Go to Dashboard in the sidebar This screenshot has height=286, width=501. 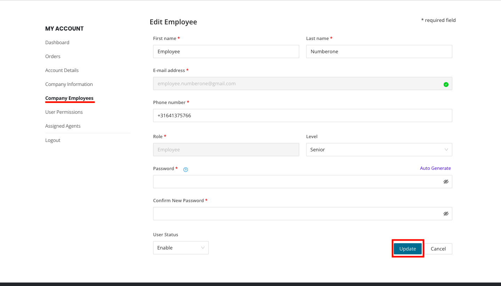coord(57,42)
